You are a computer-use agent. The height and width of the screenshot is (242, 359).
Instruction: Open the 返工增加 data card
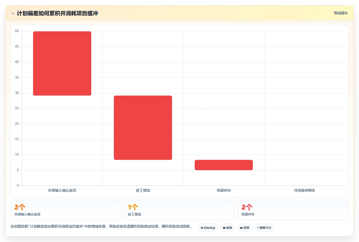[x=179, y=210]
